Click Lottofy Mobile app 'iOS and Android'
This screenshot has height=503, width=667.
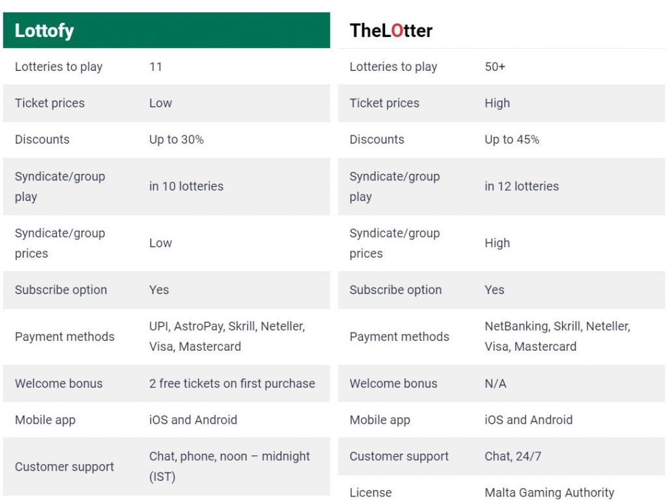point(193,420)
